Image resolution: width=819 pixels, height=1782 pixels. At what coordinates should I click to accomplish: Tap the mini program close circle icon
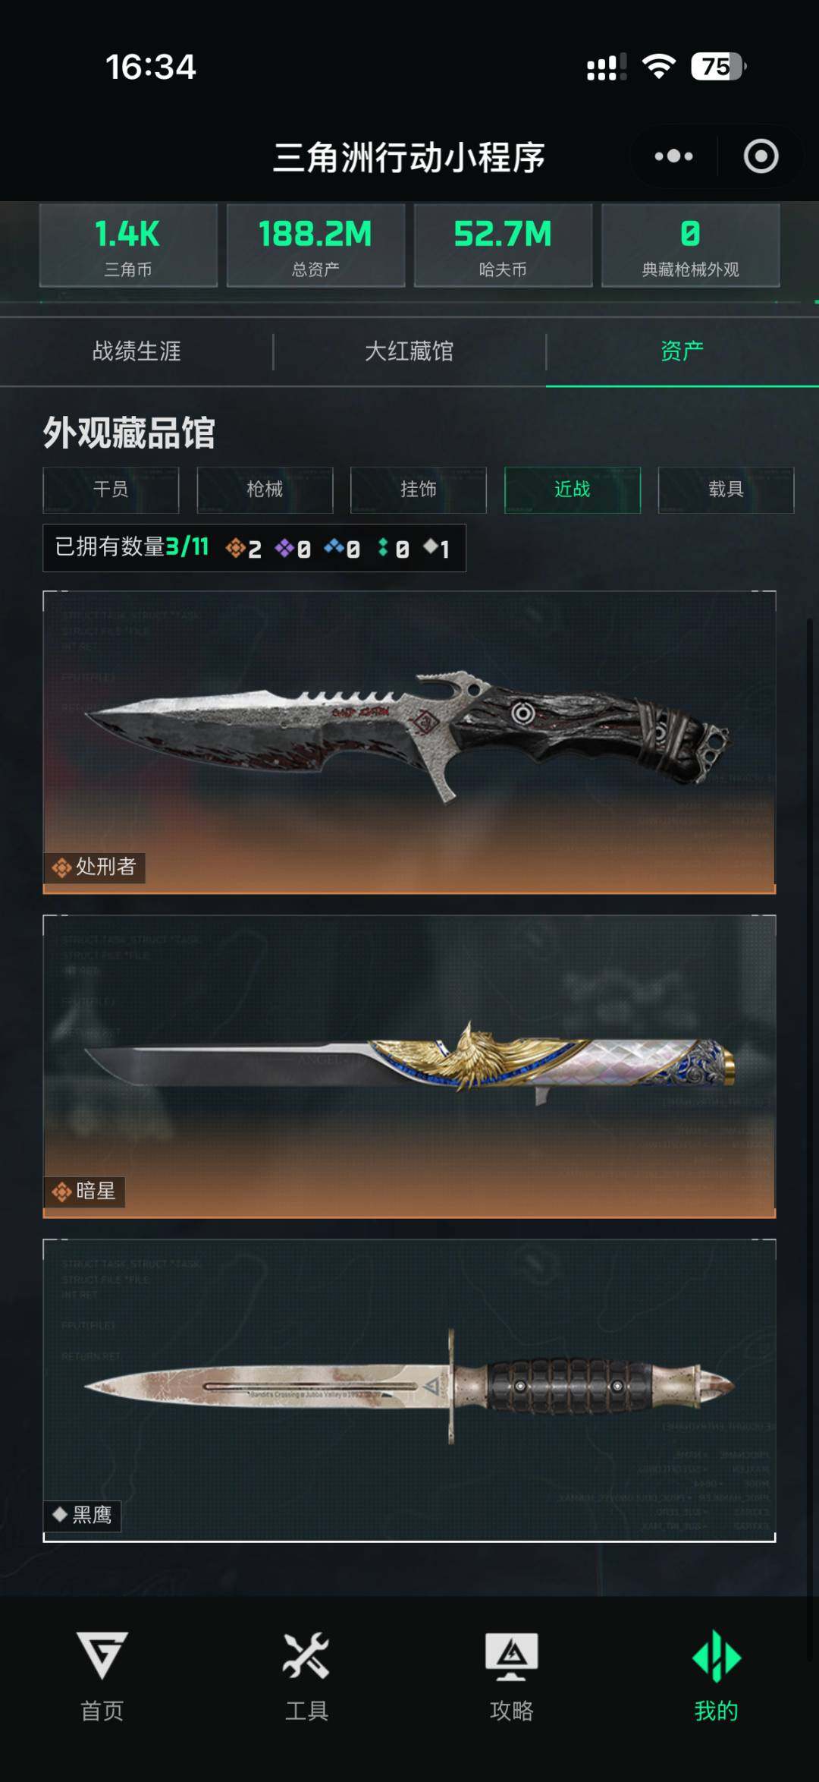(761, 156)
